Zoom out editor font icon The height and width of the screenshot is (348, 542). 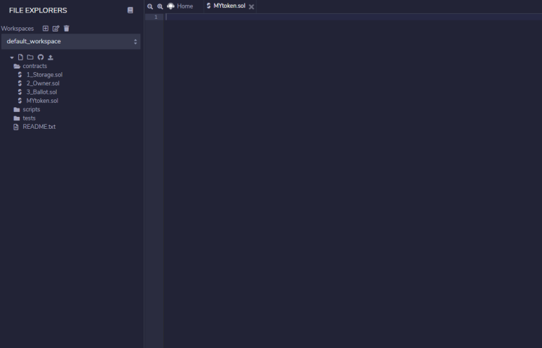click(x=150, y=6)
